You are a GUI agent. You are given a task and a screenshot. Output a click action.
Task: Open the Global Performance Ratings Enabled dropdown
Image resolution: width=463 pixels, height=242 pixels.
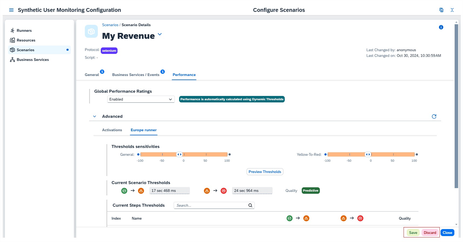[141, 99]
